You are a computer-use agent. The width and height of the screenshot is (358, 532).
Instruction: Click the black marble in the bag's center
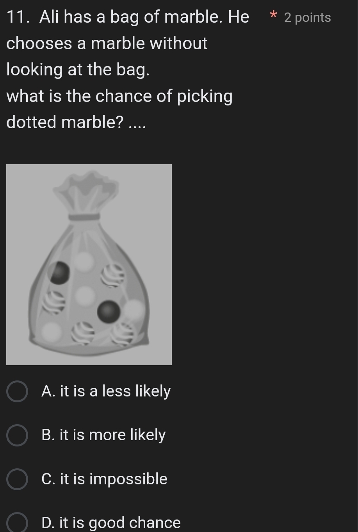coord(109,311)
